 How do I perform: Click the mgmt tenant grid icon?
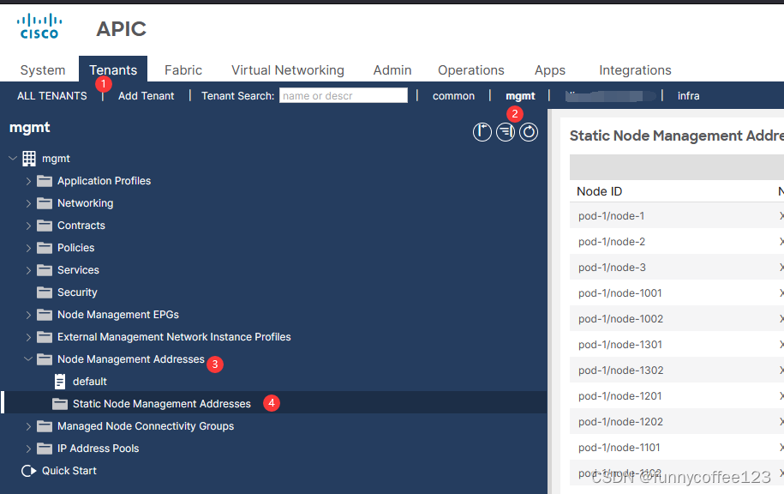pyautogui.click(x=29, y=159)
